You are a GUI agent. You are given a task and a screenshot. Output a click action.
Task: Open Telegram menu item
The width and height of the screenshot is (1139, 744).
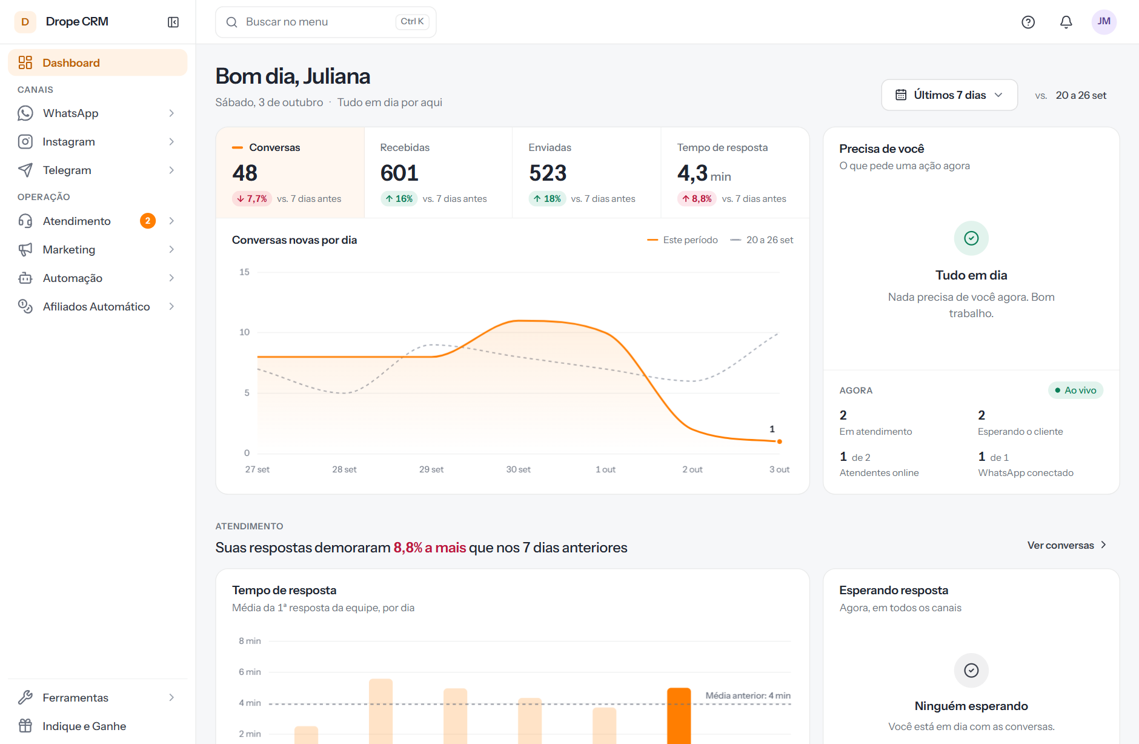point(98,170)
